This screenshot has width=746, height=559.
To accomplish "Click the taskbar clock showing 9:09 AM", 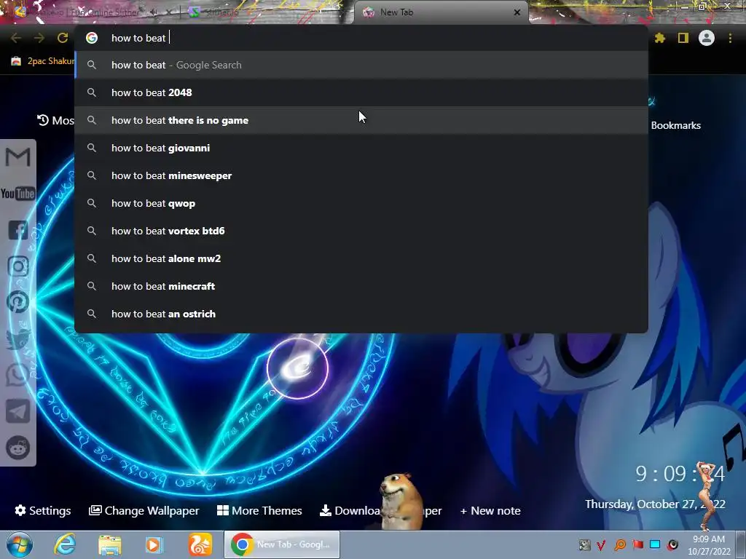I will tap(709, 545).
